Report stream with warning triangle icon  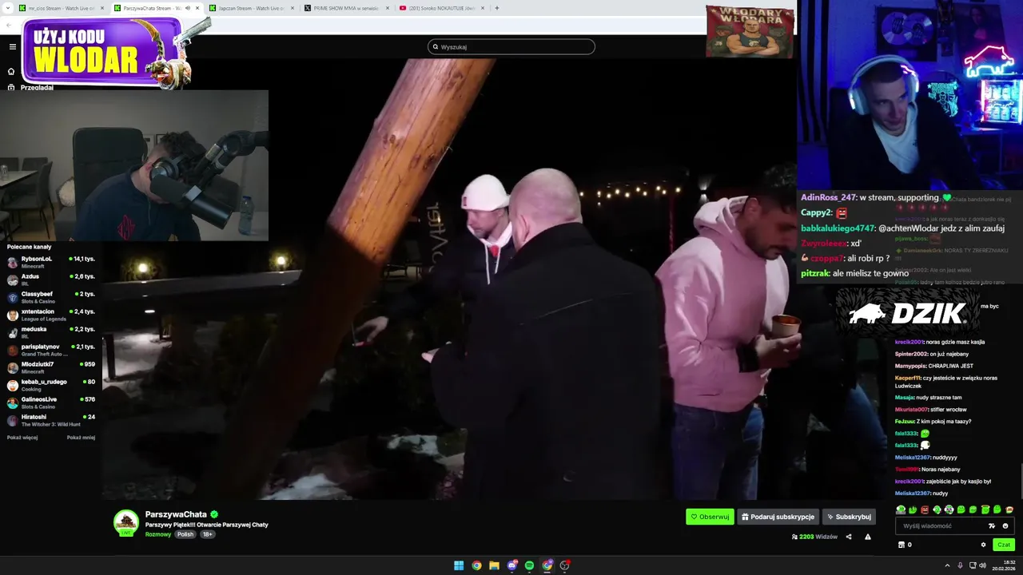[x=868, y=537]
